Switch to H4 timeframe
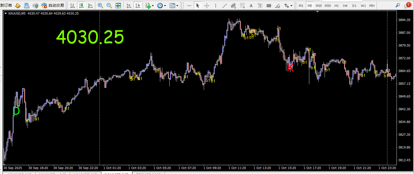 click(345, 5)
